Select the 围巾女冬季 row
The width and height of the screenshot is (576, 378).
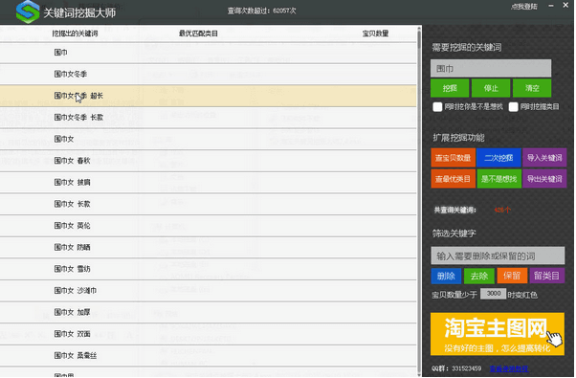[209, 75]
